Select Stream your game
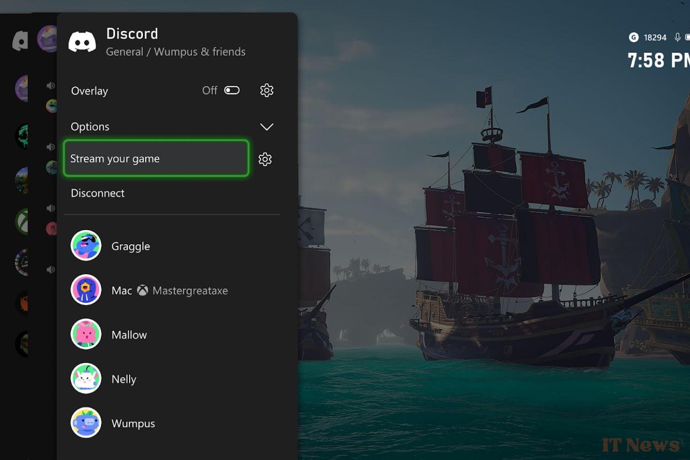690x460 pixels. pos(156,158)
